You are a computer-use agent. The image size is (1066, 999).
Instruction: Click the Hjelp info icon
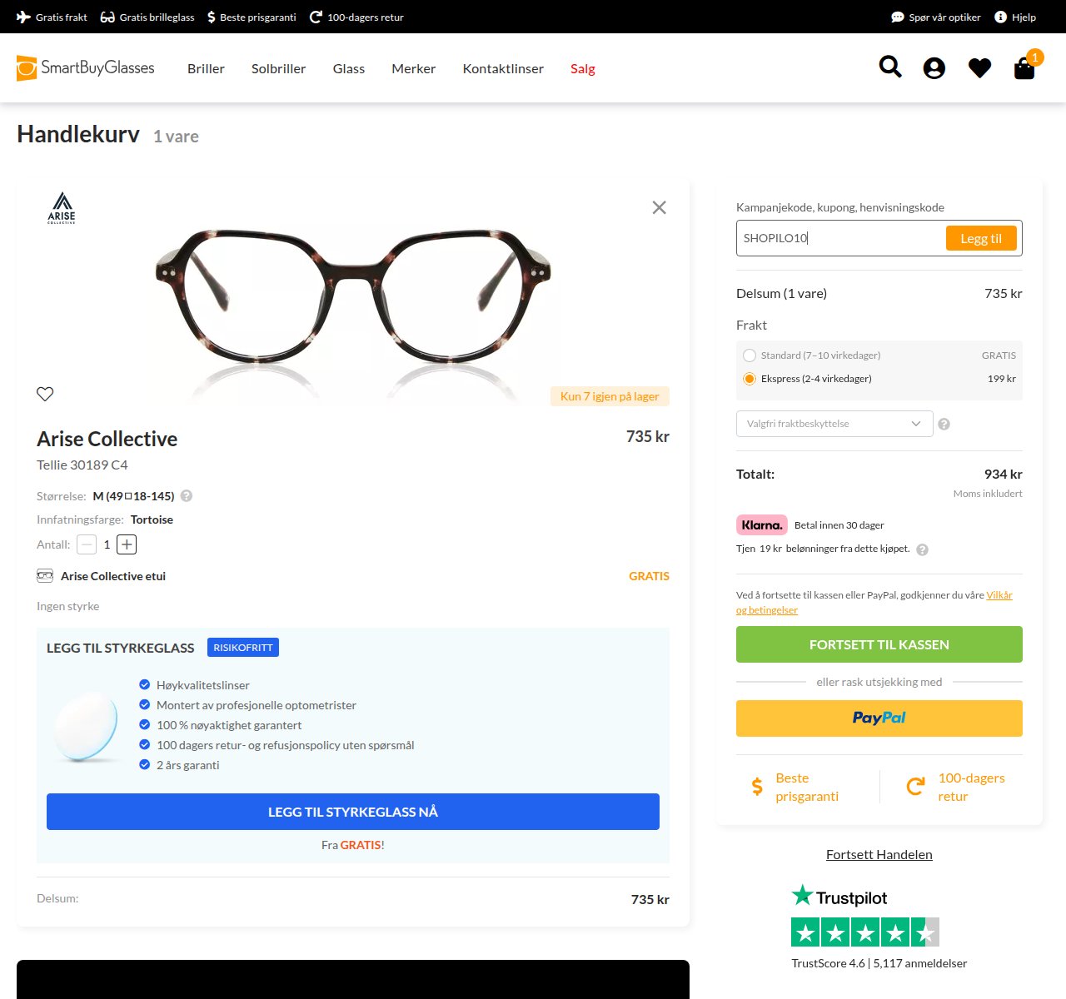1000,17
